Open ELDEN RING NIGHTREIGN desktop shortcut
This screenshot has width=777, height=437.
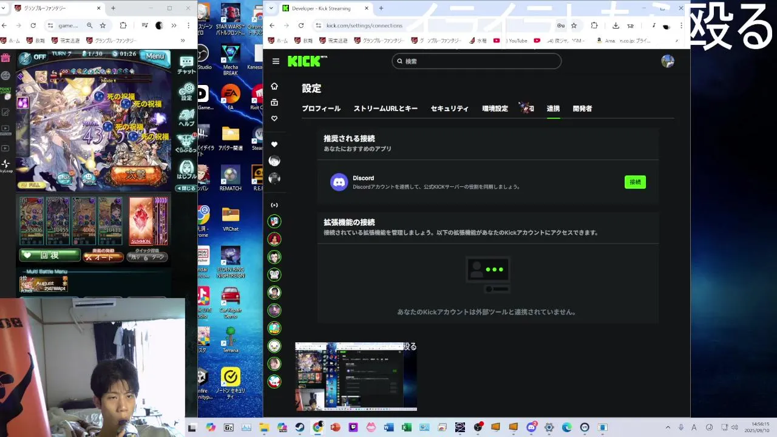pos(231,262)
